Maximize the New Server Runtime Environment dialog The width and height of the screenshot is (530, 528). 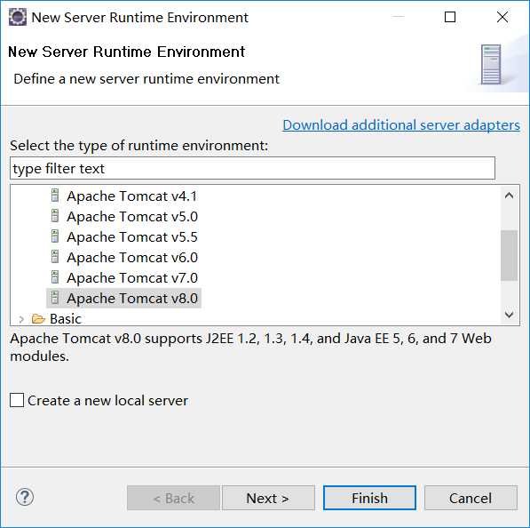(x=450, y=17)
